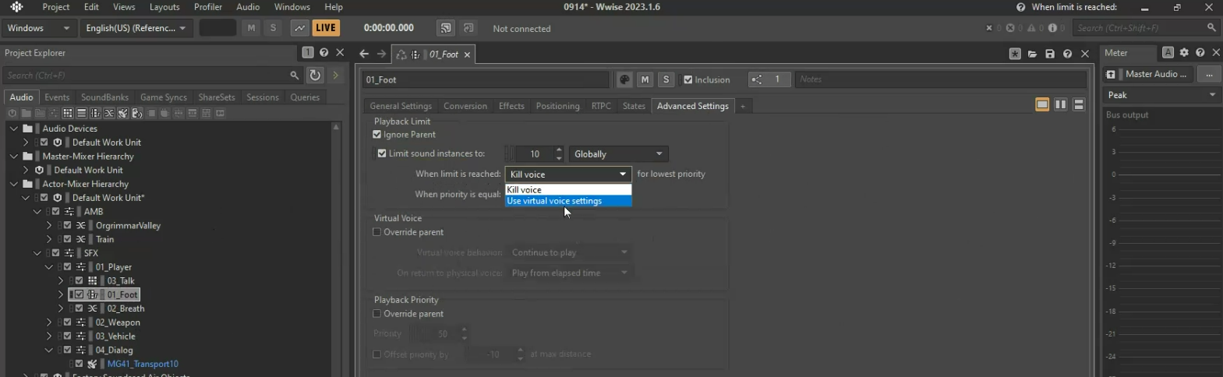Toggle the capture graph toolbar icon

pos(299,28)
